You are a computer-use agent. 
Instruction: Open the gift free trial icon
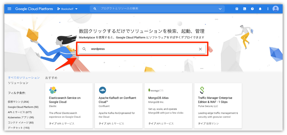click(237, 9)
